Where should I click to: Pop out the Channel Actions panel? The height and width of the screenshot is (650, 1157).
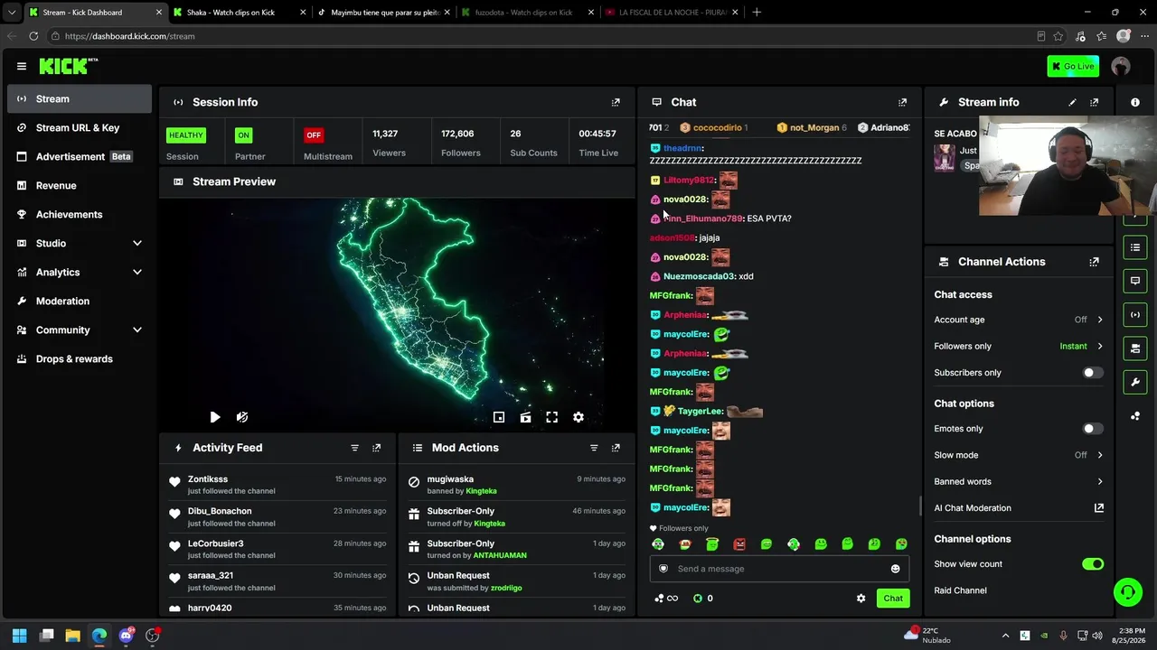click(1094, 262)
